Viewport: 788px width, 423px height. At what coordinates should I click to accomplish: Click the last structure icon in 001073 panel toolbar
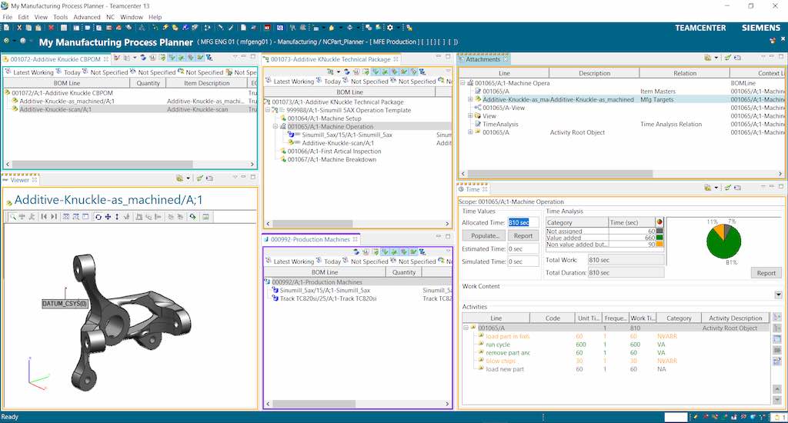[422, 72]
